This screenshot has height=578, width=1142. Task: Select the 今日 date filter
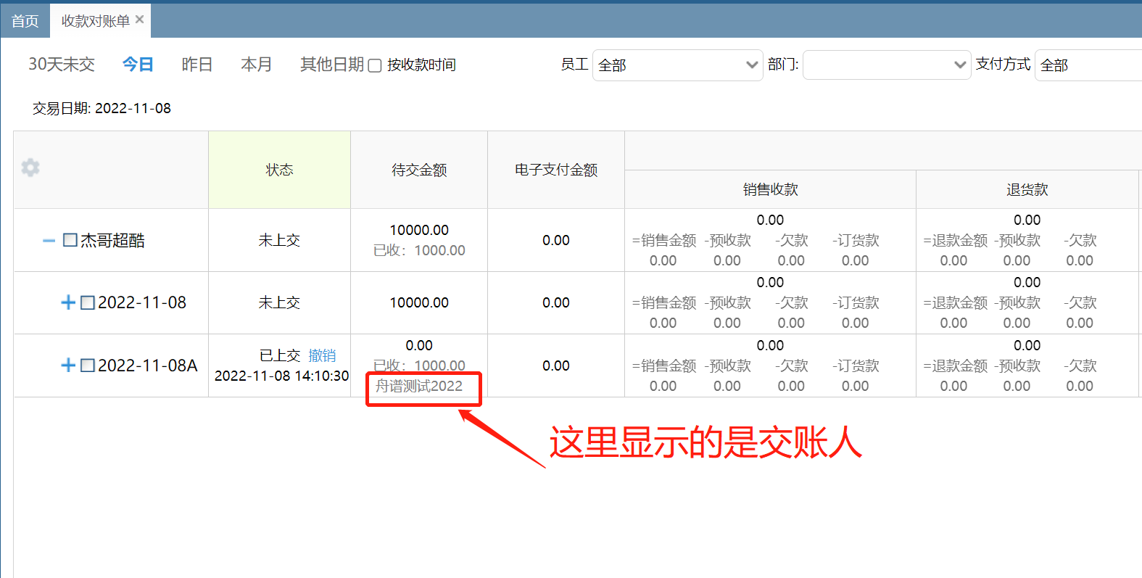138,65
